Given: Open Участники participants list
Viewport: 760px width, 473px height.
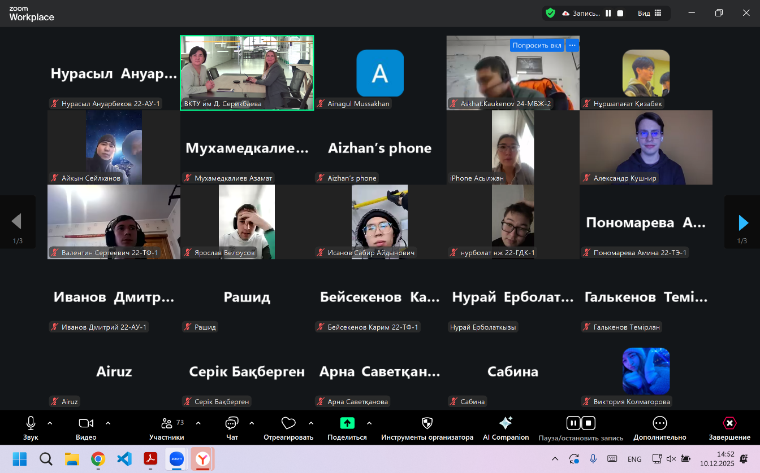Looking at the screenshot, I should (x=167, y=423).
